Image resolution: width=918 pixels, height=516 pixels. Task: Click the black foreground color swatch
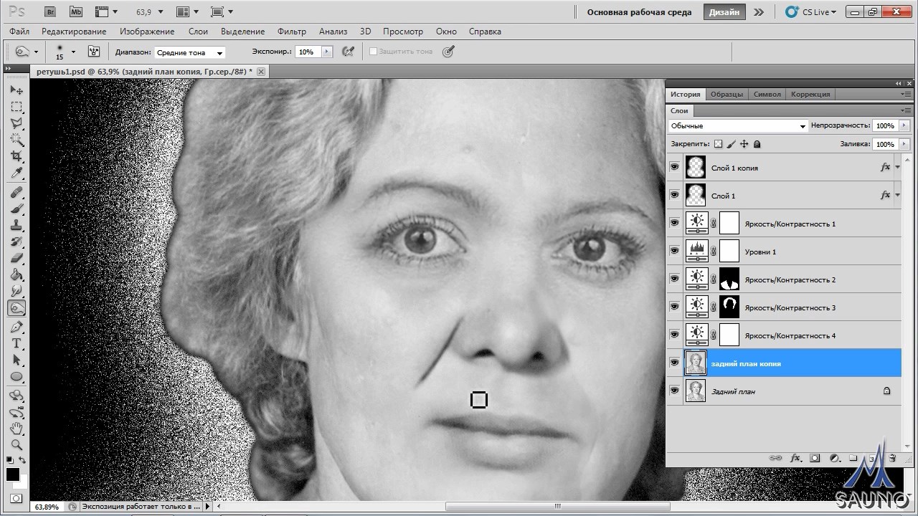point(13,475)
